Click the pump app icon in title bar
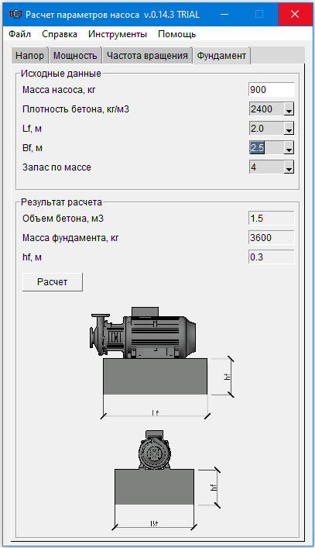The height and width of the screenshot is (548, 315). click(x=15, y=14)
